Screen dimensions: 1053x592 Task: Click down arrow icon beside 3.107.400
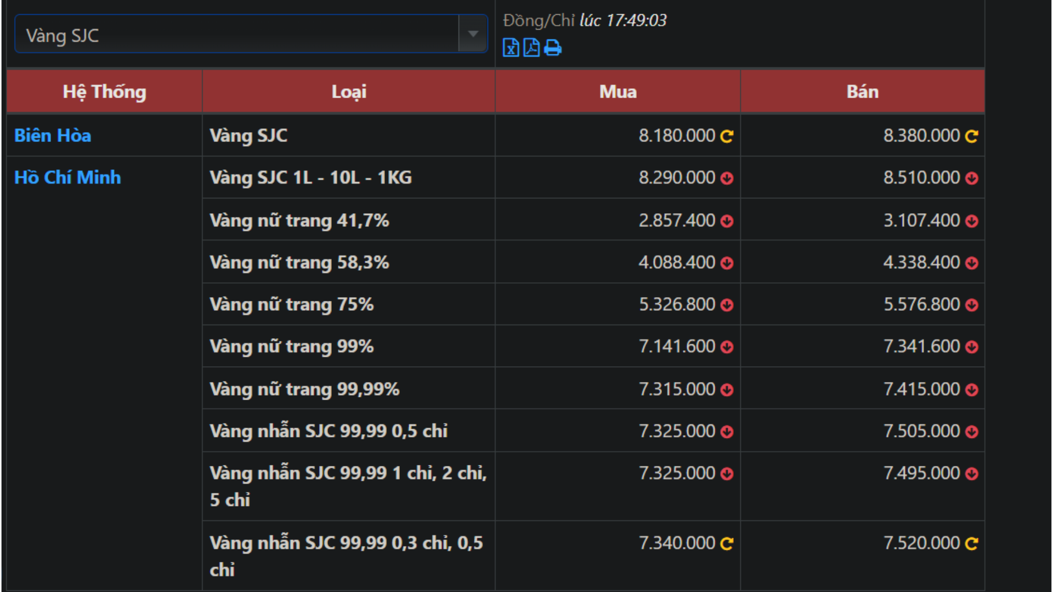971,221
